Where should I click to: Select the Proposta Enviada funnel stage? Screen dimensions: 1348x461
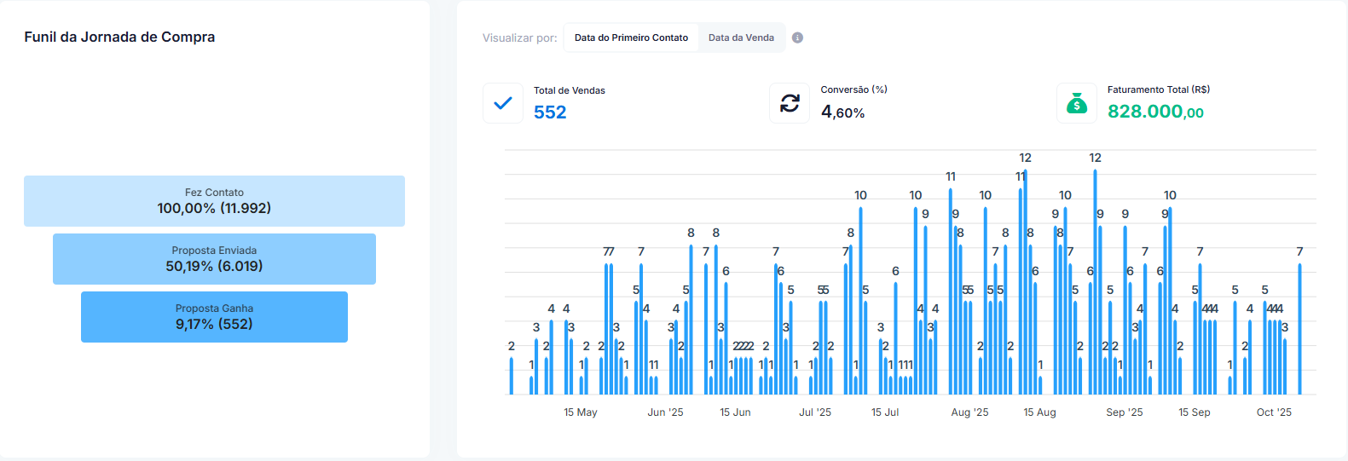click(214, 259)
